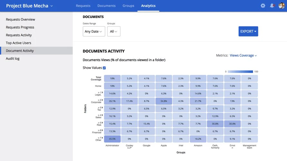Open the notifications bell

pyautogui.click(x=272, y=6)
